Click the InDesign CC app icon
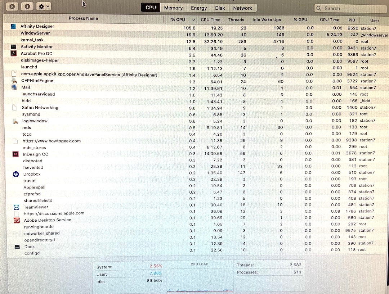 click(x=15, y=154)
